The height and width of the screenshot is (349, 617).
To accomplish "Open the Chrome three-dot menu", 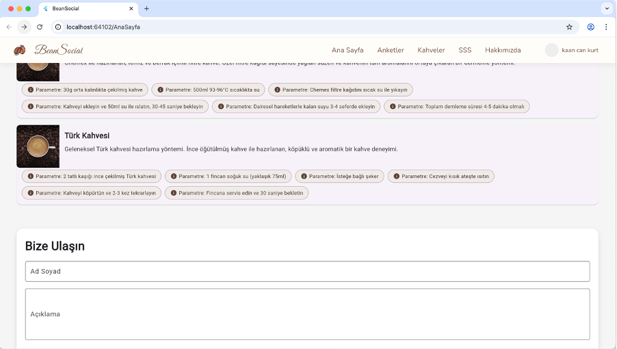I will point(606,27).
